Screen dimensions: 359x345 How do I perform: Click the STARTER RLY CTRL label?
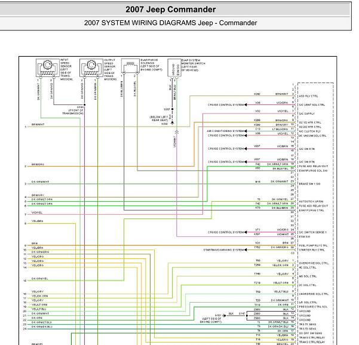312,250
